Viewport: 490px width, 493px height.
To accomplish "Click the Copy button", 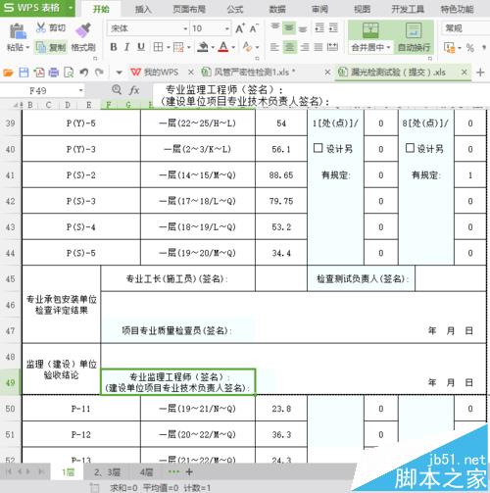I will [x=51, y=47].
